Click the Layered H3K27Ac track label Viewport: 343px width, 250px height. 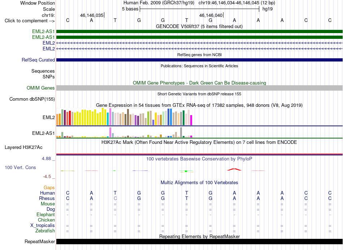(x=23, y=147)
